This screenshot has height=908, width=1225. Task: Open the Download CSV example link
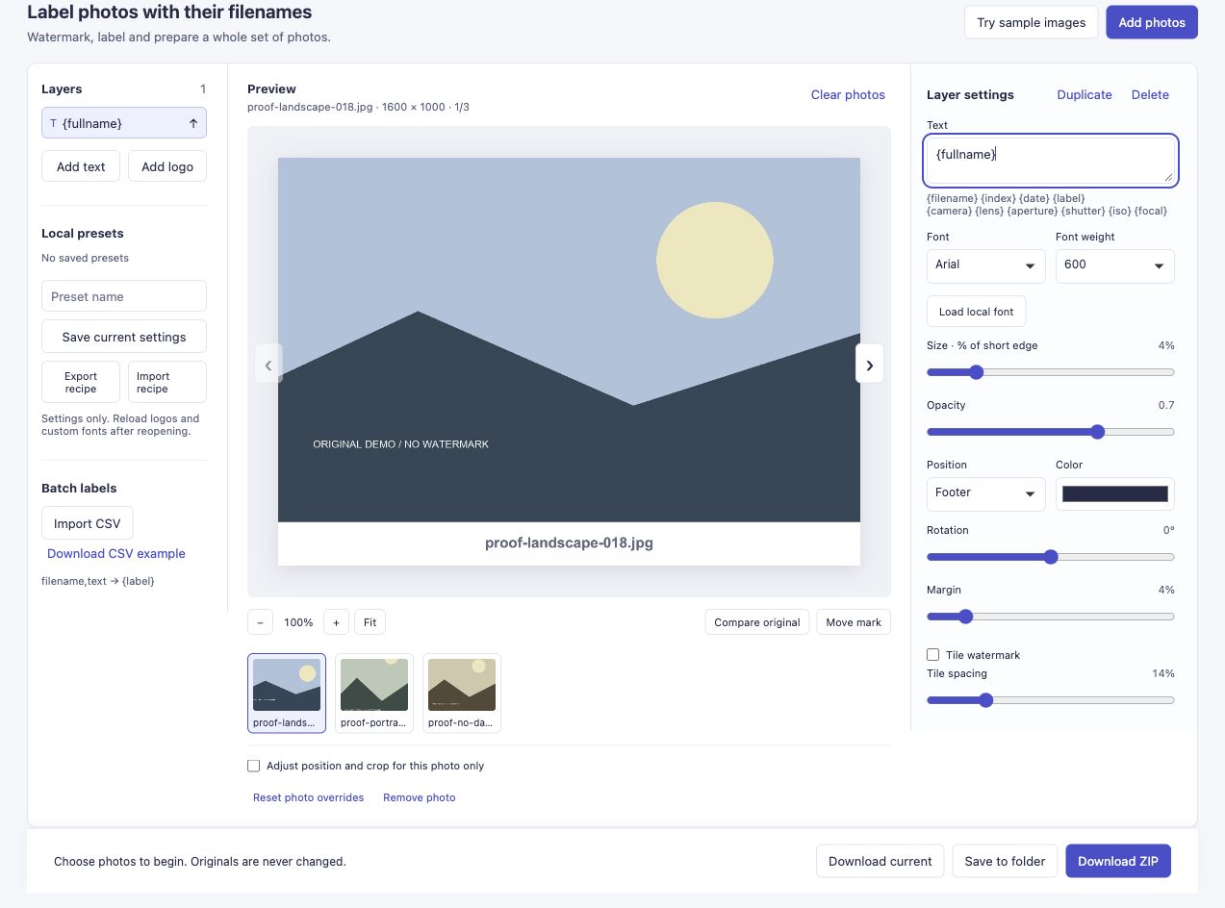pyautogui.click(x=116, y=553)
